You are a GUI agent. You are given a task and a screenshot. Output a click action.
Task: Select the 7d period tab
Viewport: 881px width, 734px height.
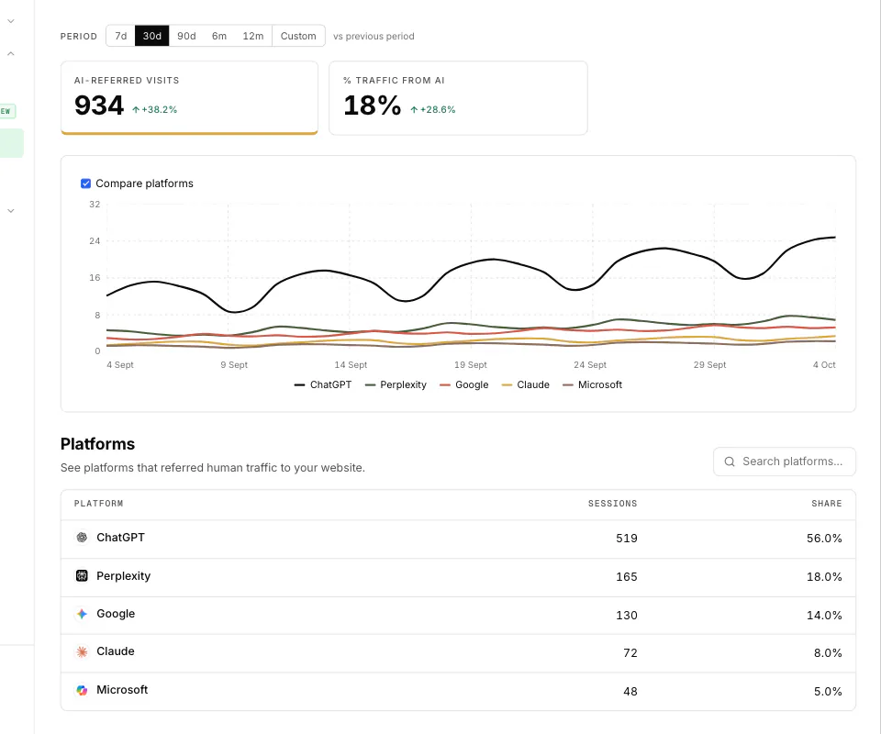click(x=121, y=36)
